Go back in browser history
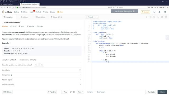Image resolution: width=169 pixels, height=95 pixels. click(x=2, y=7)
